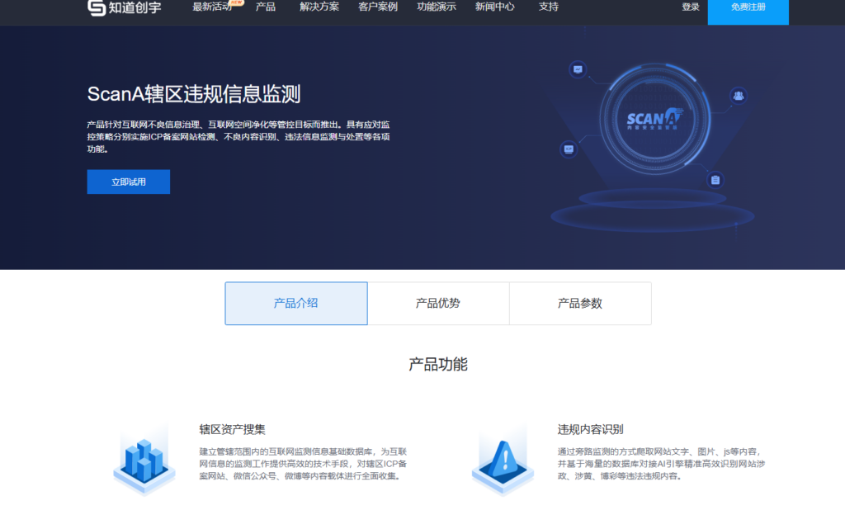845x529 pixels.
Task: Open the 支持 menu in navigation
Action: coord(549,7)
